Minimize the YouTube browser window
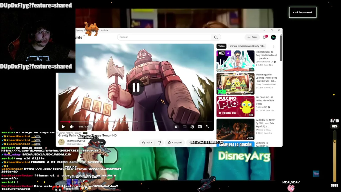 (264, 30)
